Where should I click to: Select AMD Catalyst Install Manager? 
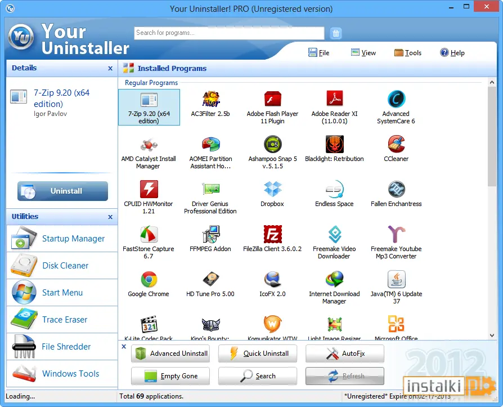[149, 153]
